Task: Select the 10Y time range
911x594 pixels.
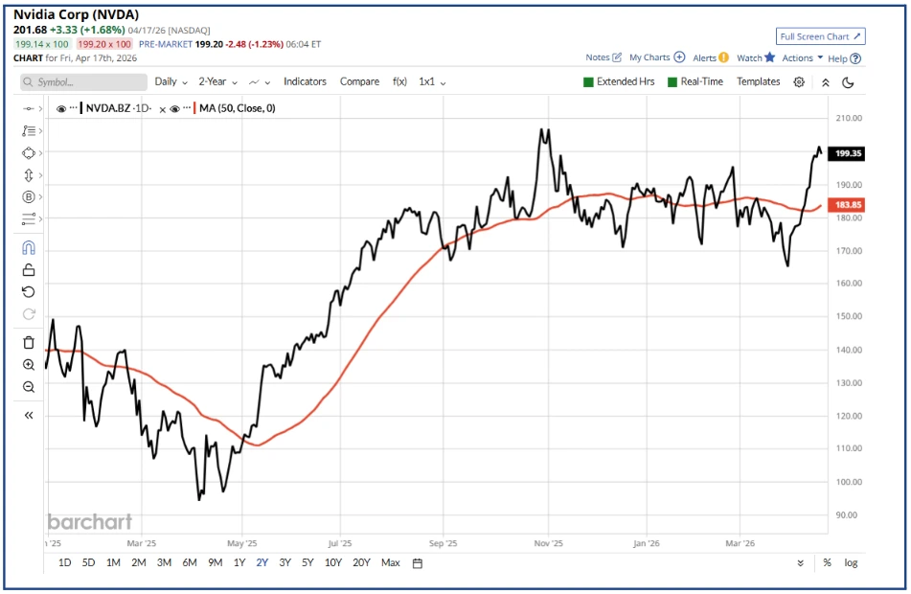Action: [x=333, y=562]
